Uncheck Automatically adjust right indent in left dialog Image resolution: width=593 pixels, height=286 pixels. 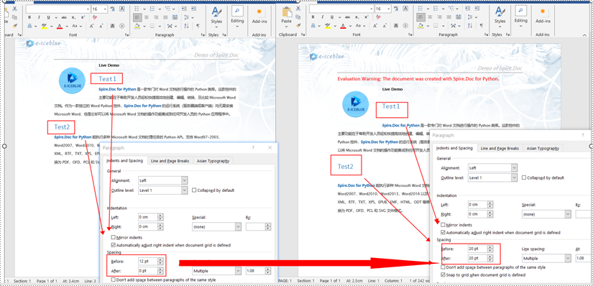[x=114, y=245]
